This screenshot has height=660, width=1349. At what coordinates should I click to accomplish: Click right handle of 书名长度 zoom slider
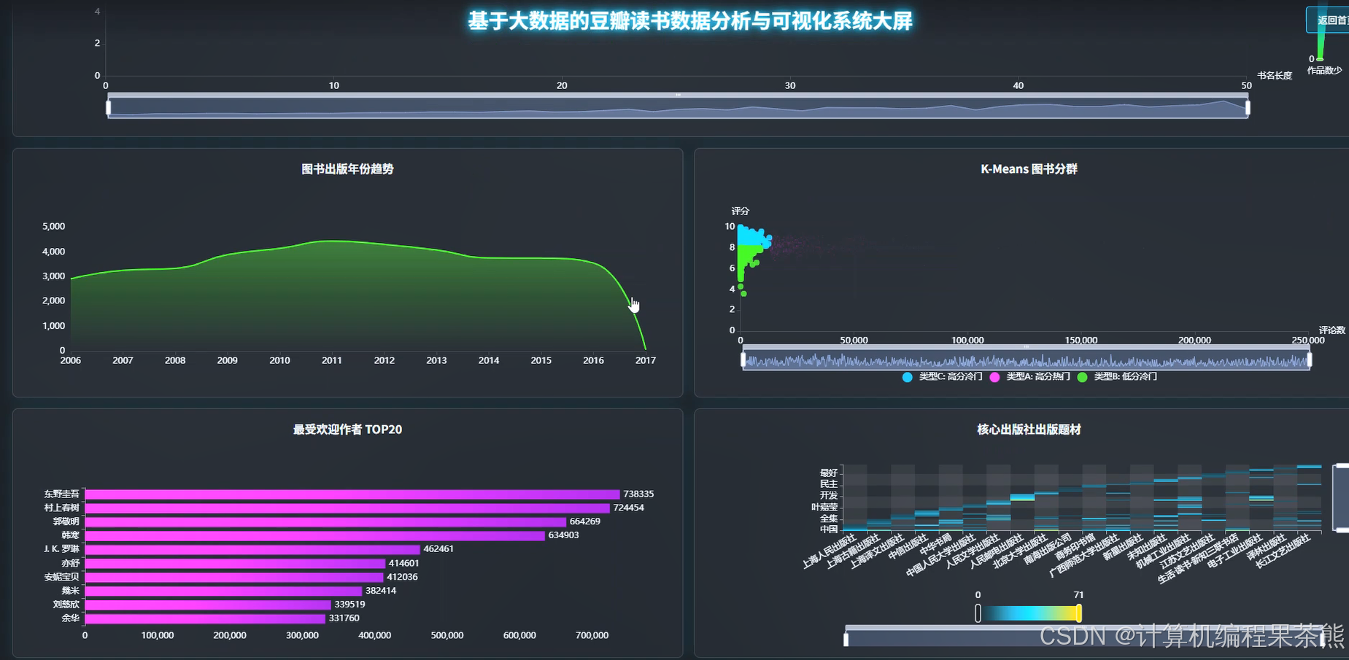pos(1248,107)
